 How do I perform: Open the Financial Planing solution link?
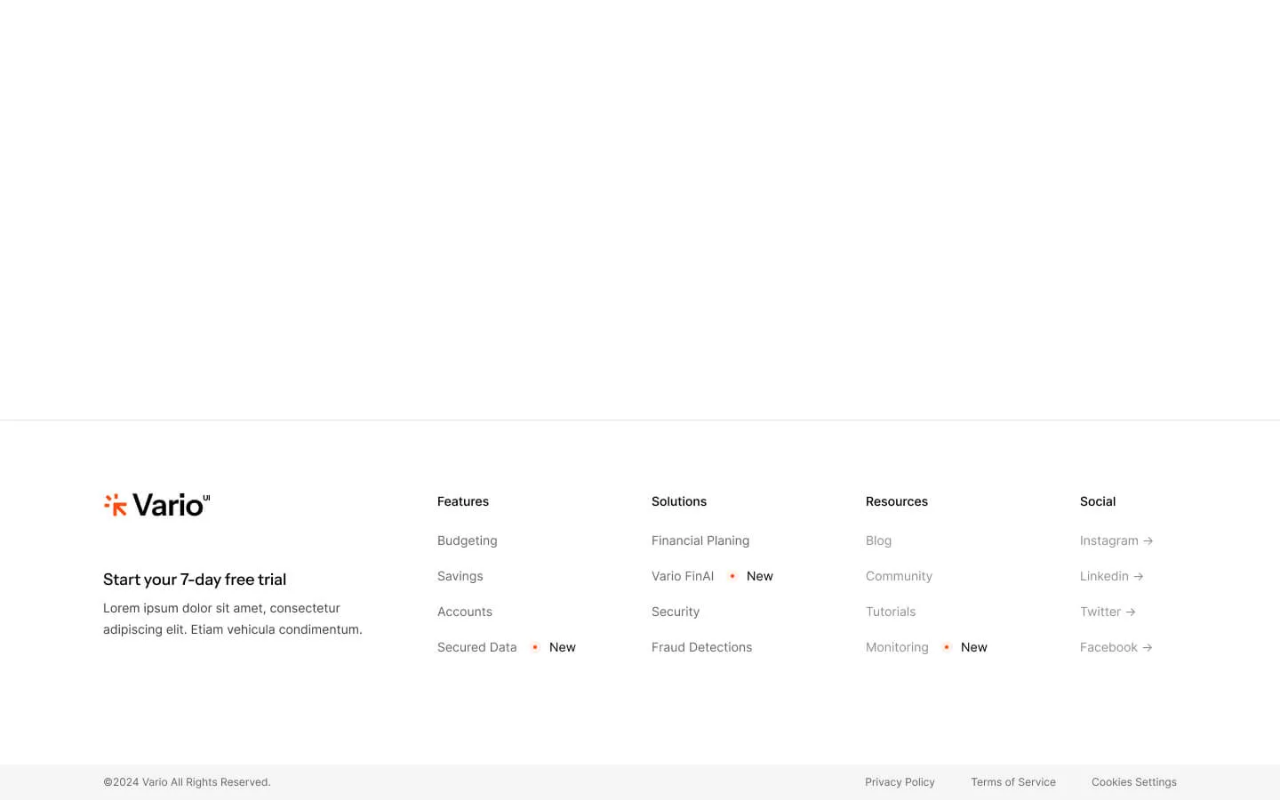click(x=700, y=540)
